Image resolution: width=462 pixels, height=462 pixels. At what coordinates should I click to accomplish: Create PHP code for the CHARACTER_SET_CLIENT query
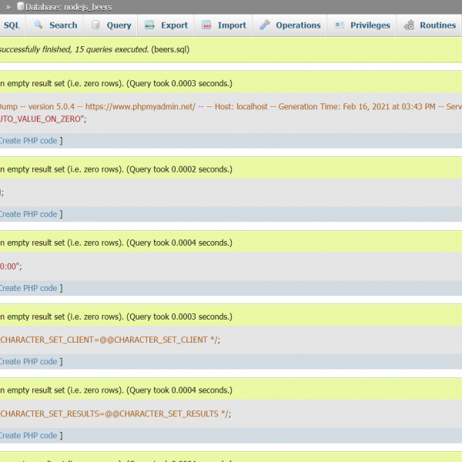point(28,361)
